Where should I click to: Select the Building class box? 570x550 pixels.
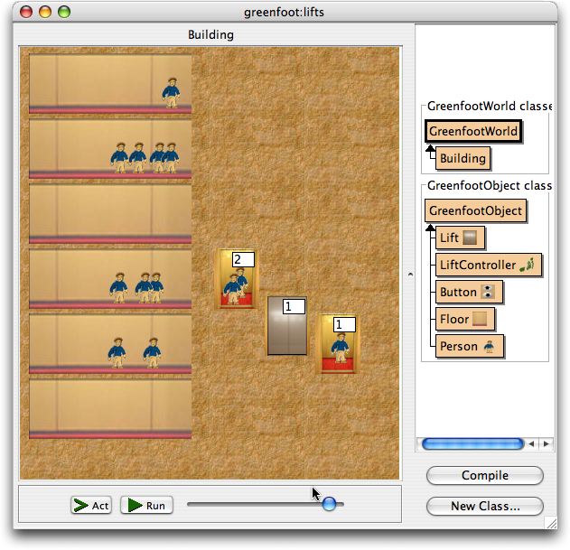click(463, 158)
